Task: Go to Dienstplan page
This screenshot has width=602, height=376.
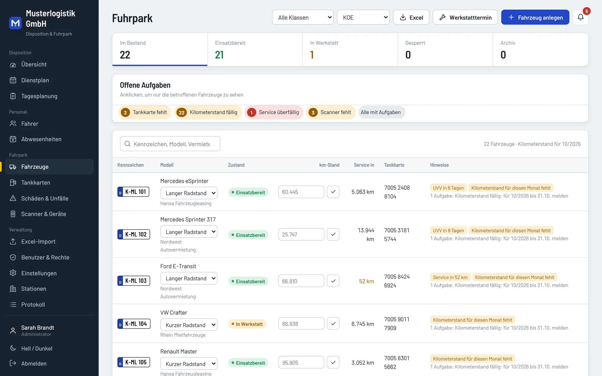Action: (x=49, y=80)
